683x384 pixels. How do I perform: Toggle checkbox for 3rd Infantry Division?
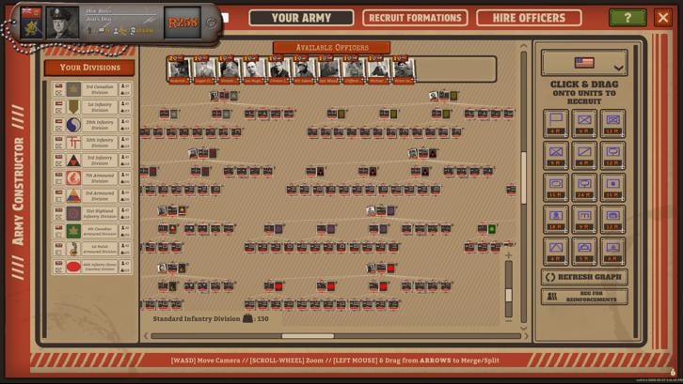tap(59, 164)
